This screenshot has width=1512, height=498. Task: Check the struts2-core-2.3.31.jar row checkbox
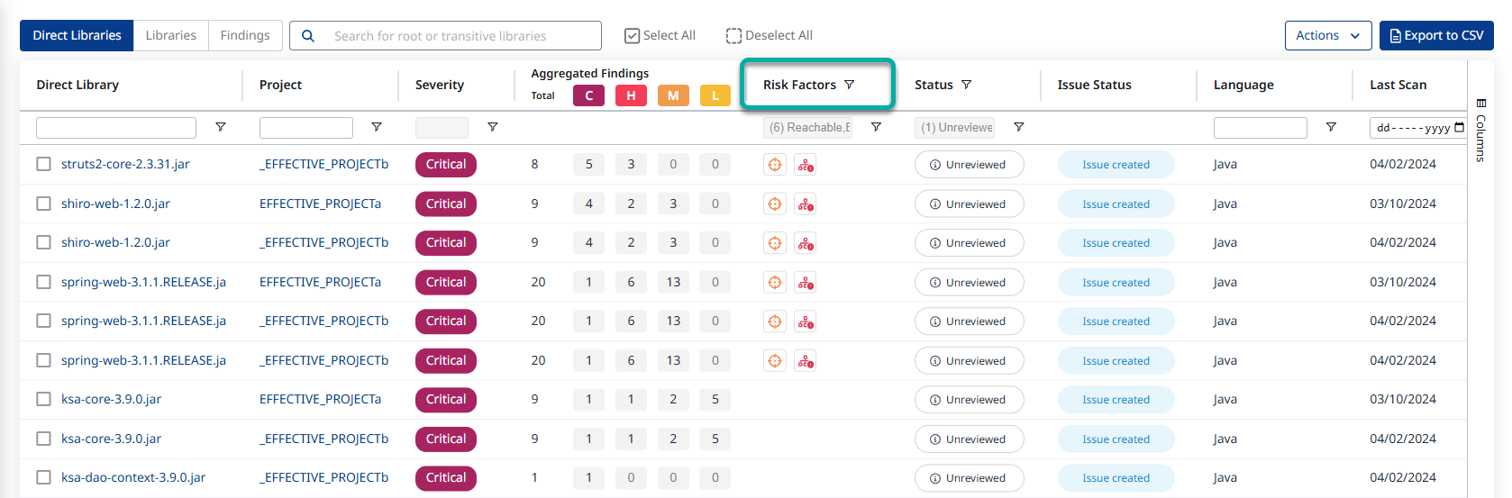(43, 164)
